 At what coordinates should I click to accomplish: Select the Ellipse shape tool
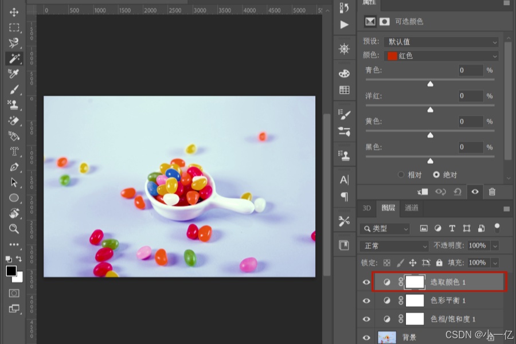click(x=14, y=198)
